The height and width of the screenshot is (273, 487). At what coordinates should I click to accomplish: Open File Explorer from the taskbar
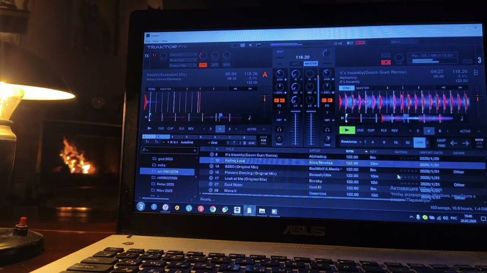(262, 211)
